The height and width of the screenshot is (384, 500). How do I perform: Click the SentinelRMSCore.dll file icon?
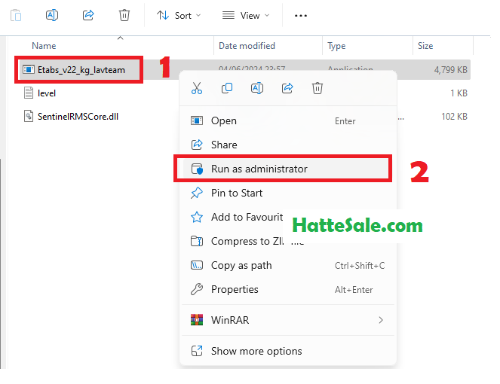click(x=29, y=116)
